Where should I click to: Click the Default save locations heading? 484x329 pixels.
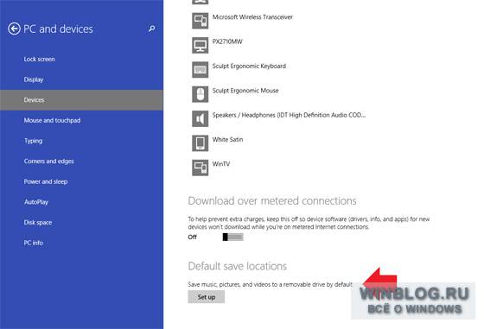[x=238, y=266]
